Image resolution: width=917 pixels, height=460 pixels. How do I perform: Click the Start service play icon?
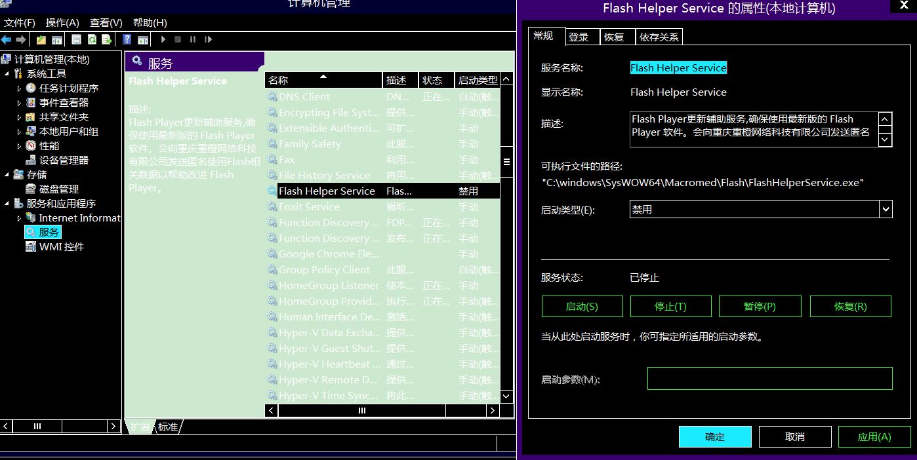coord(163,39)
